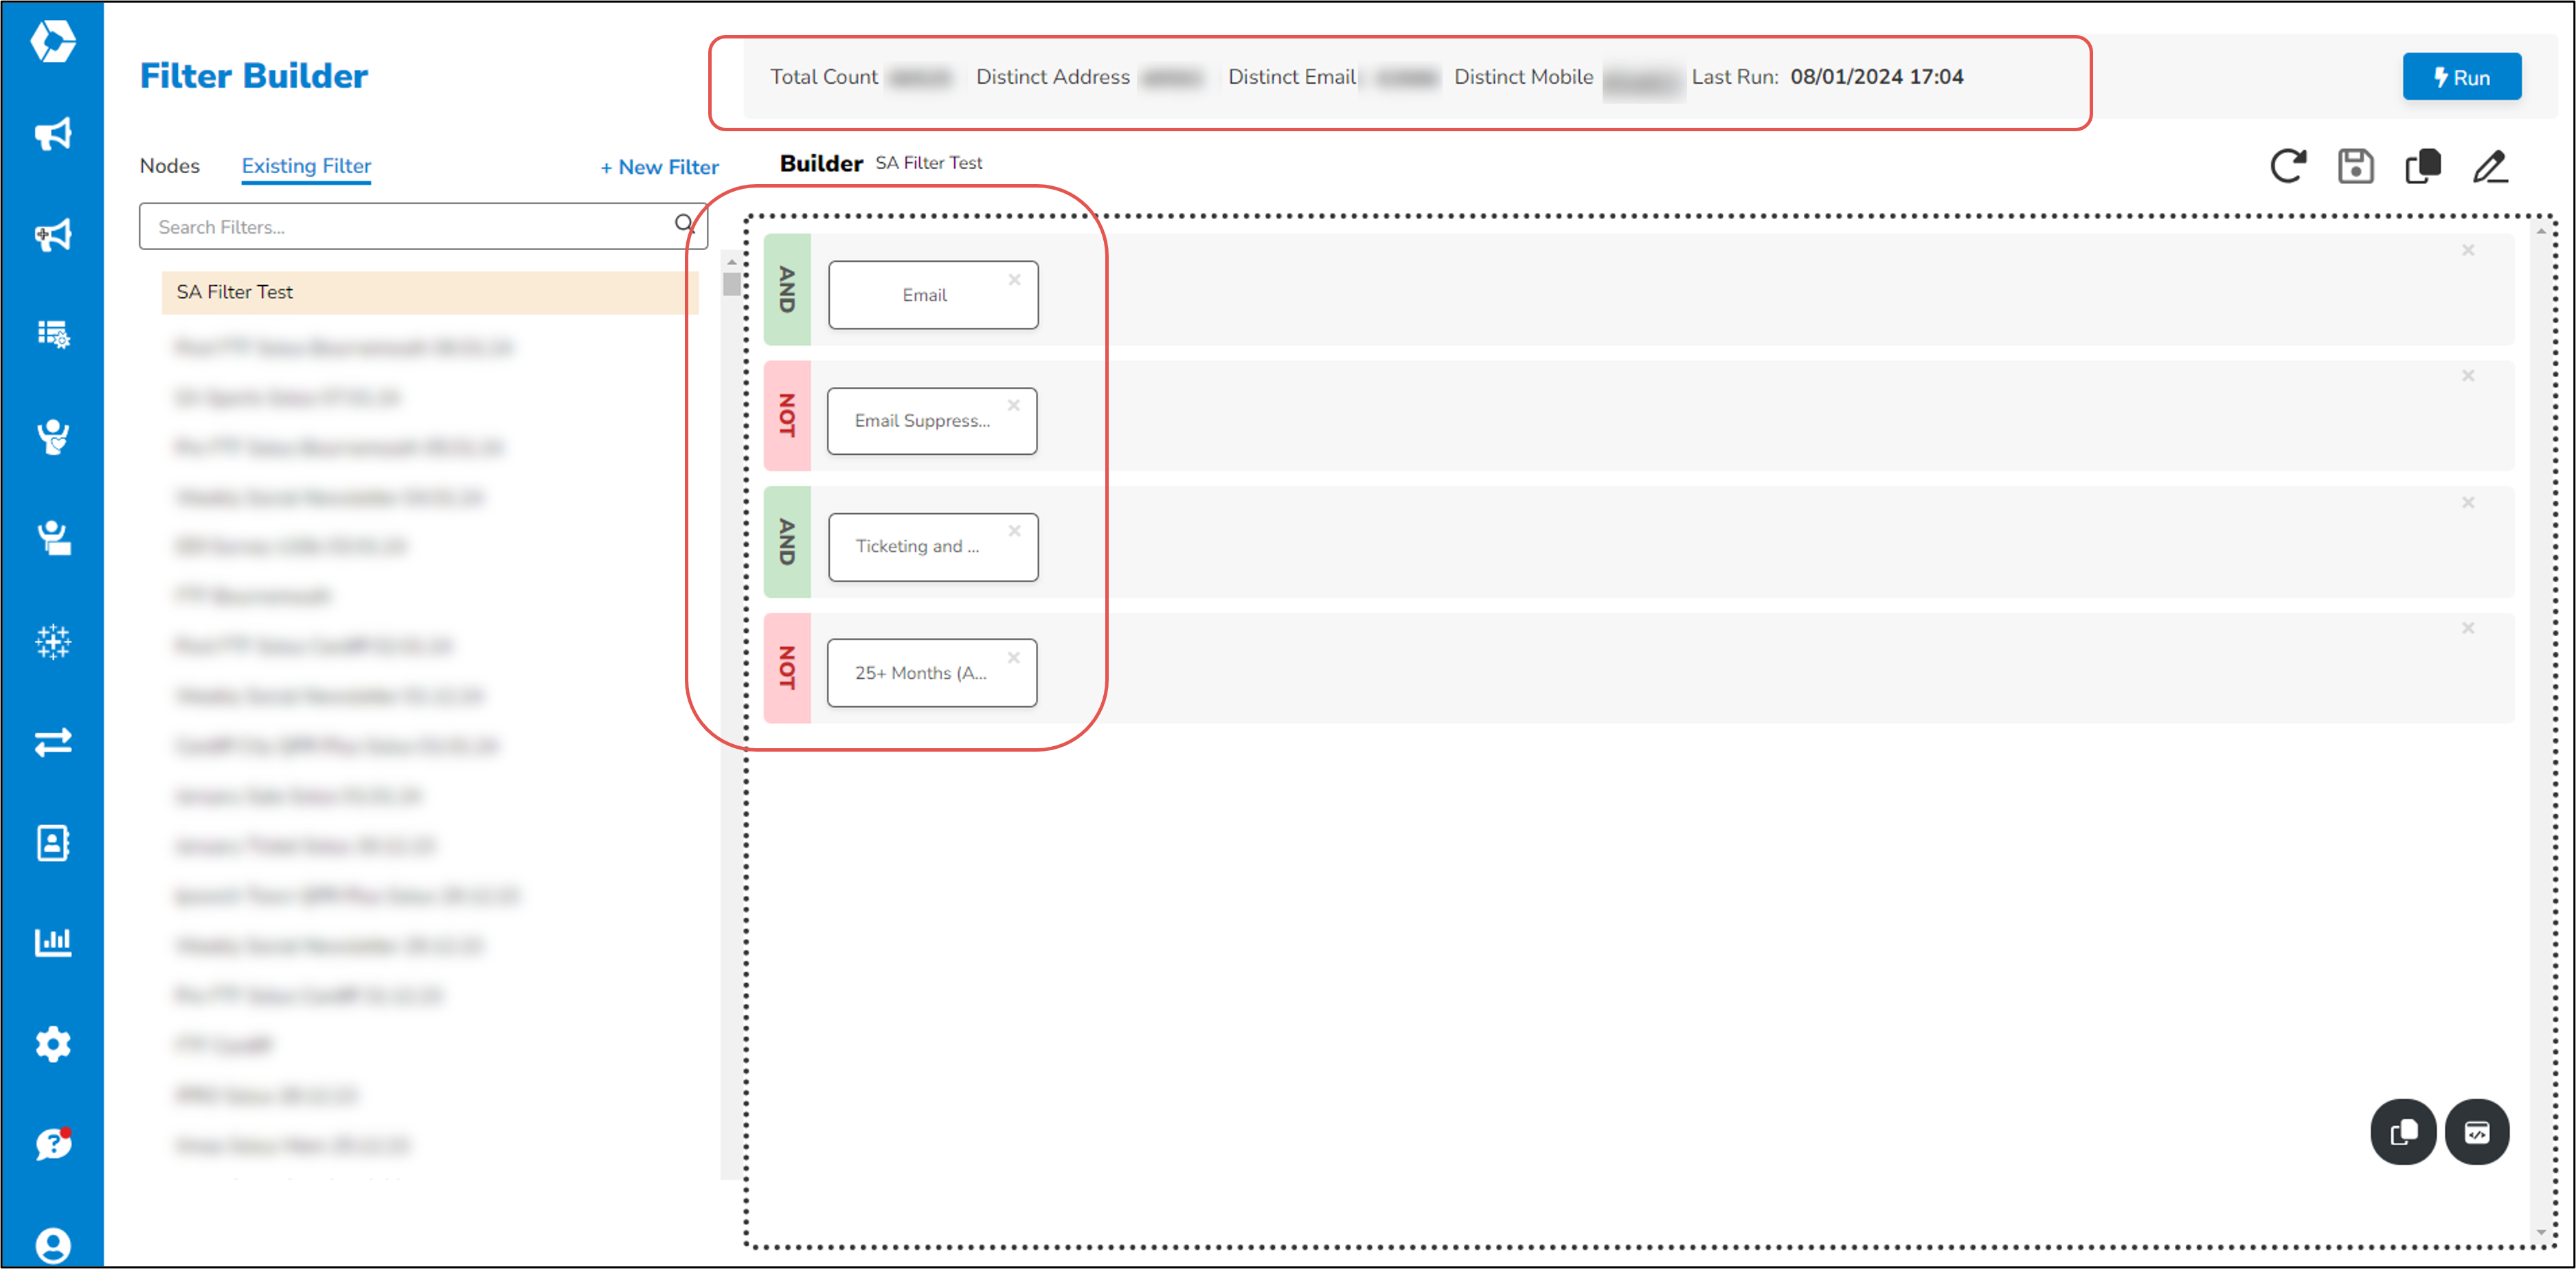Save the SA Filter Test using the disk icon

click(2356, 167)
